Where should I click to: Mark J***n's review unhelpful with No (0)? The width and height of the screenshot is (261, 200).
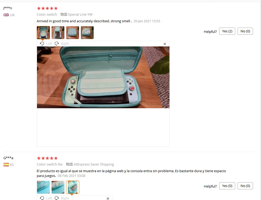point(245,31)
